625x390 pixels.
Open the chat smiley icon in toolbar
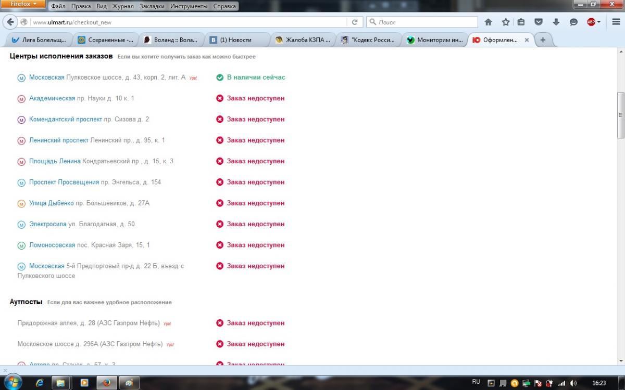(573, 22)
